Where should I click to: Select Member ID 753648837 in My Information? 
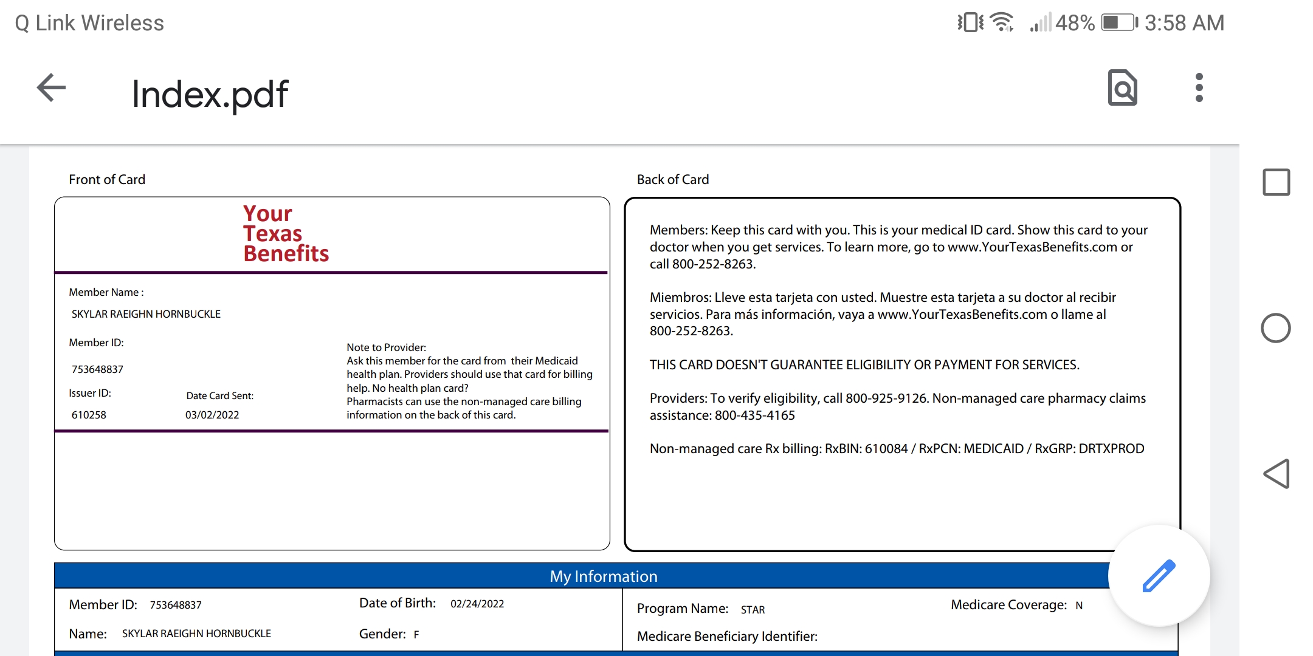[176, 605]
